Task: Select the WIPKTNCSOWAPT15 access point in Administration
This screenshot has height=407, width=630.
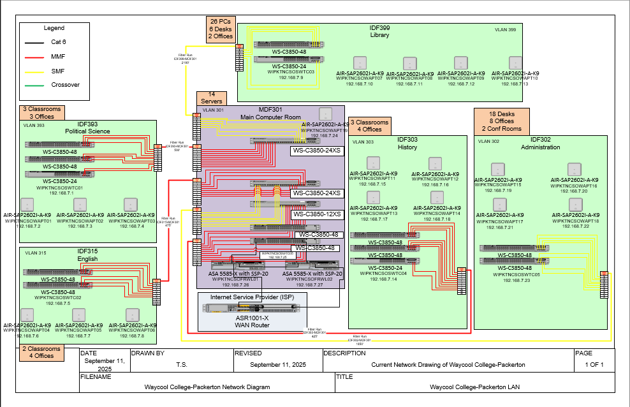Action: click(x=498, y=170)
